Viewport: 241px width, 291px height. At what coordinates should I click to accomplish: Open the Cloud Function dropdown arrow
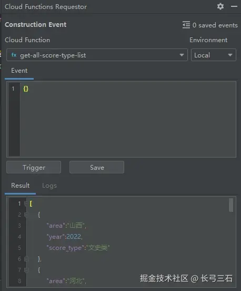click(182, 55)
